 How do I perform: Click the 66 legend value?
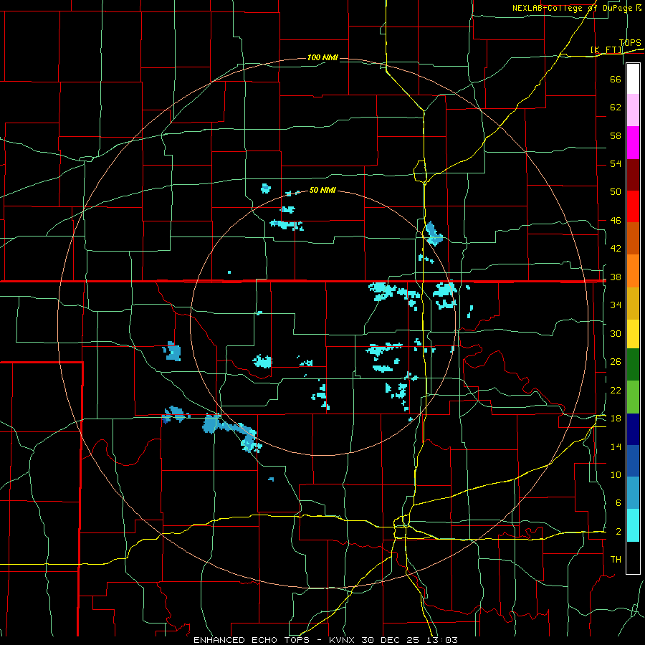coord(616,79)
